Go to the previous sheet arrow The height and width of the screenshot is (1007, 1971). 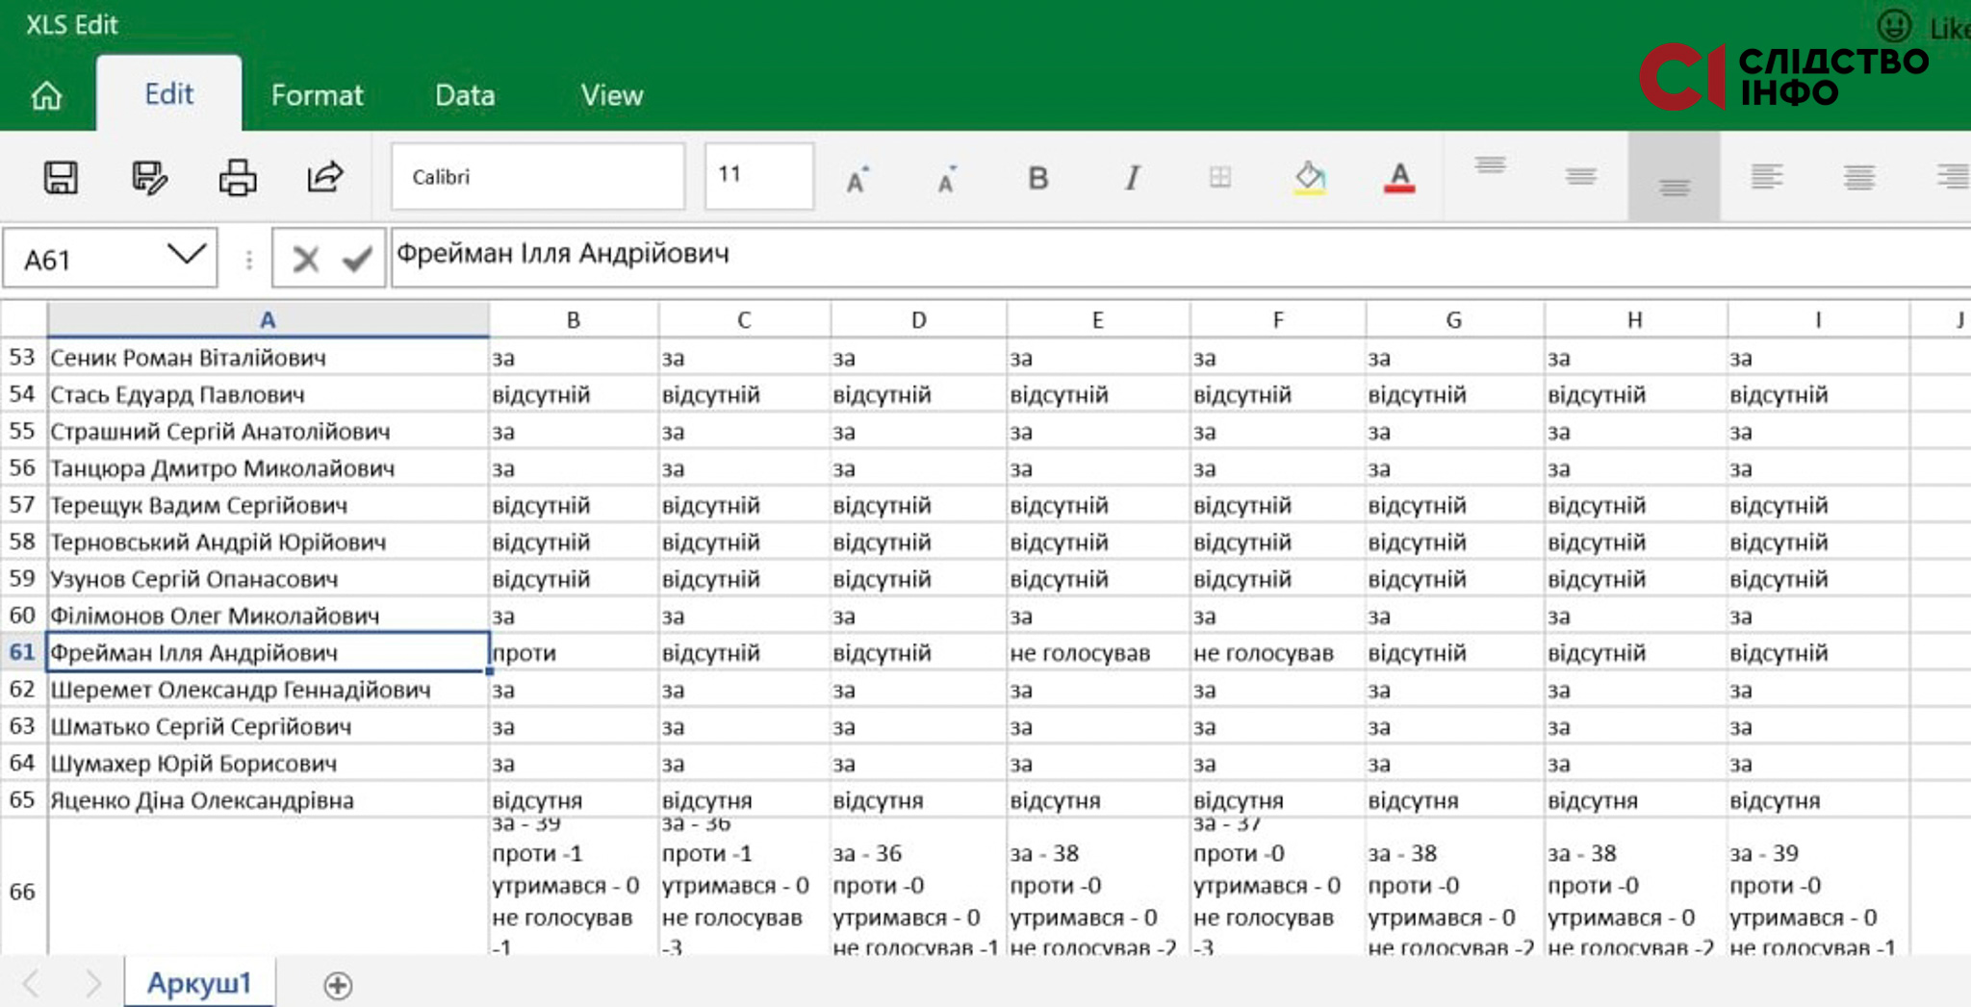(31, 983)
